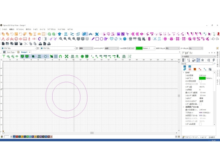Click the A-Z sort icon in properties
The width and height of the screenshot is (220, 165).
188,60
